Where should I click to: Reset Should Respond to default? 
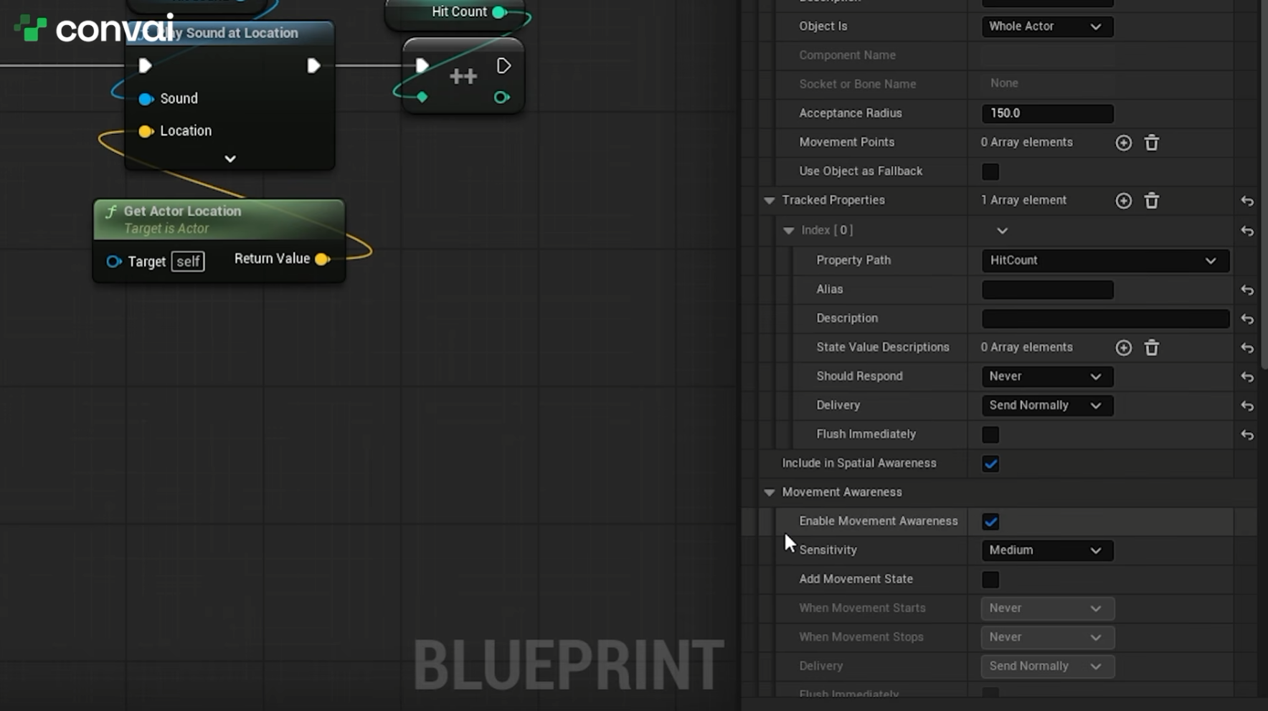pyautogui.click(x=1247, y=377)
